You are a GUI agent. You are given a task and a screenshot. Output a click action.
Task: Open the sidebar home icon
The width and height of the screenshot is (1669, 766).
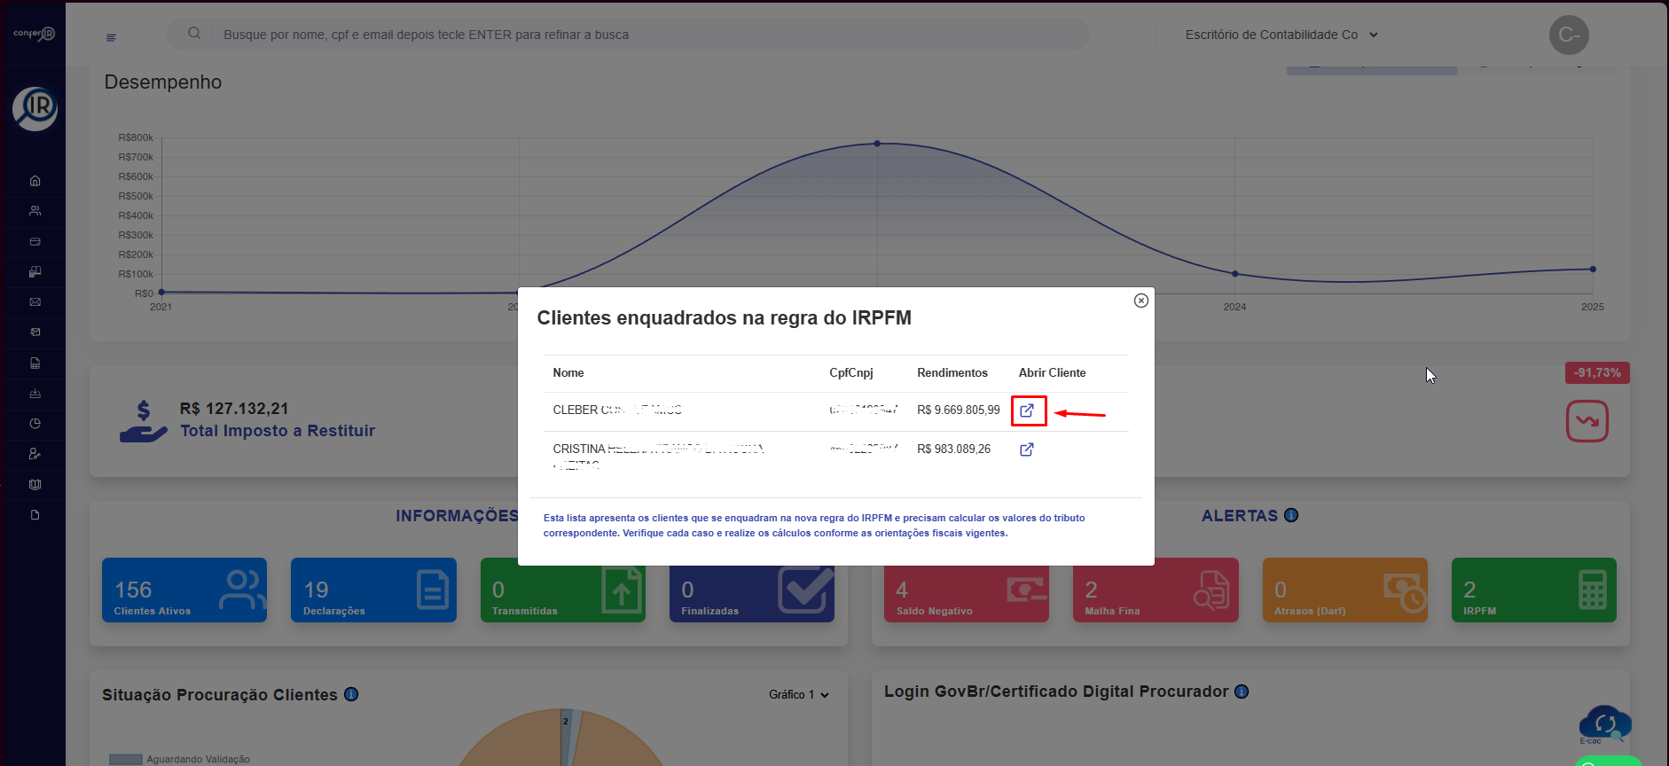(x=35, y=181)
